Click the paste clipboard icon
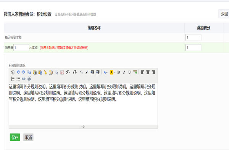 pos(35,72)
